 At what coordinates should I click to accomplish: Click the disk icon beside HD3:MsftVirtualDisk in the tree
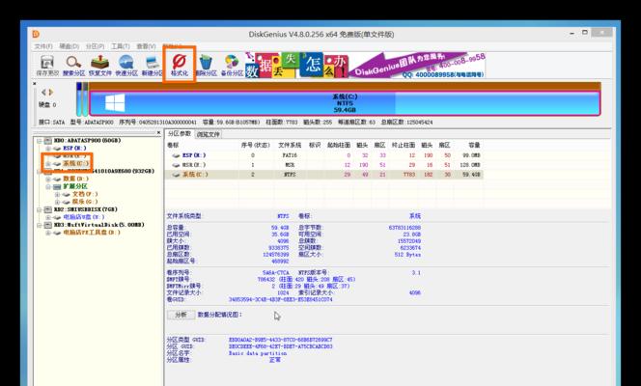[x=48, y=225]
